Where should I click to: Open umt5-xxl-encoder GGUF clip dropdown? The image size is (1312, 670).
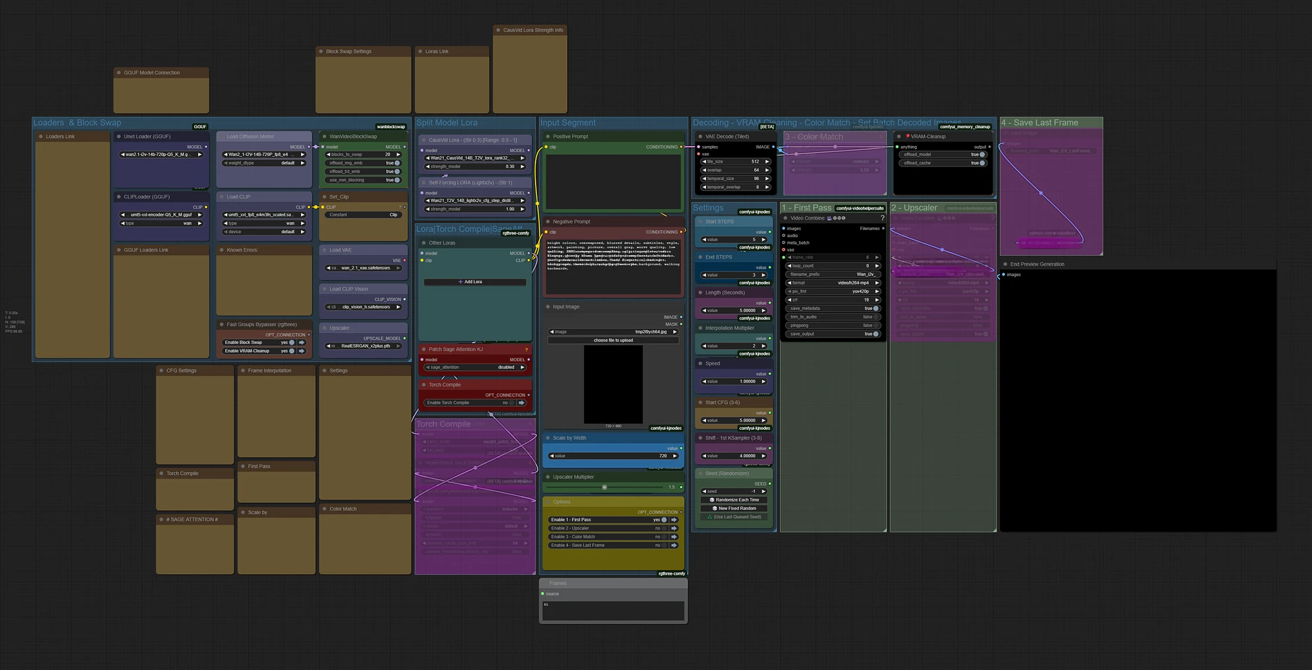161,215
